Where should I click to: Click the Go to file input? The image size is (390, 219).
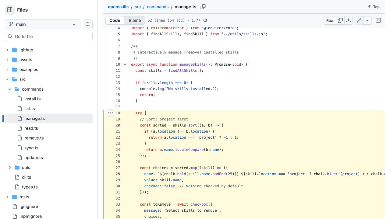coord(49,36)
